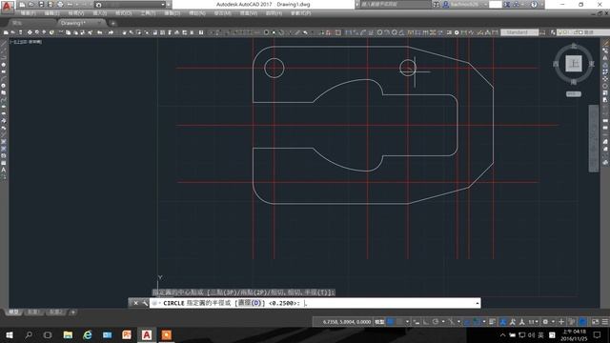Image resolution: width=610 pixels, height=343 pixels.
Task: Show hidden system tray icons chevron
Action: click(x=502, y=334)
